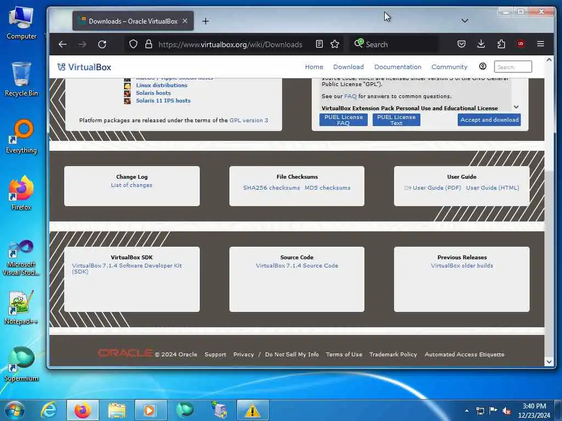This screenshot has height=421, width=562.
Task: Toggle reader view icon in address bar
Action: point(319,44)
